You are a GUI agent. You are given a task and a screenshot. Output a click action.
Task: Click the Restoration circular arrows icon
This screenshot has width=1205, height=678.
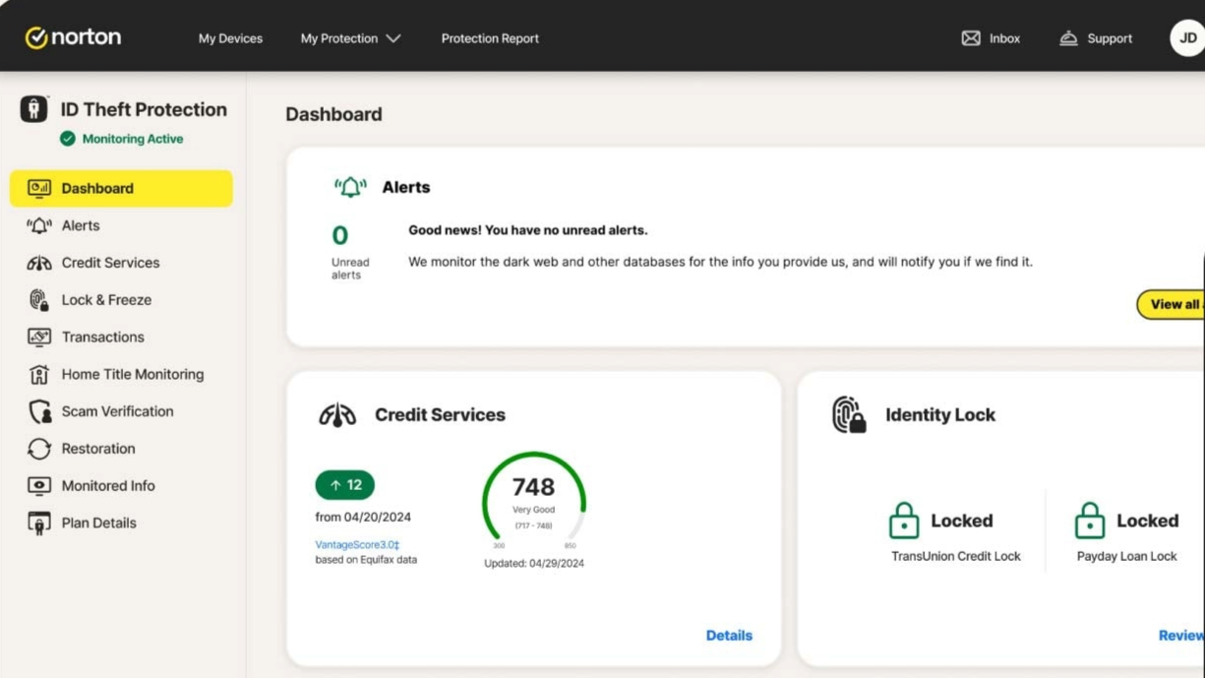39,449
